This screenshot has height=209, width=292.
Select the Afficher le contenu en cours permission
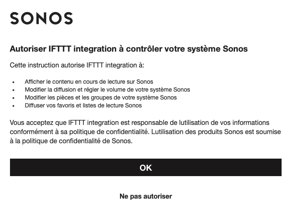(89, 82)
